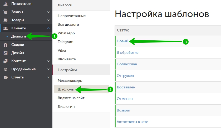
Task: Click the Клиенты people icon
Action: [5, 28]
